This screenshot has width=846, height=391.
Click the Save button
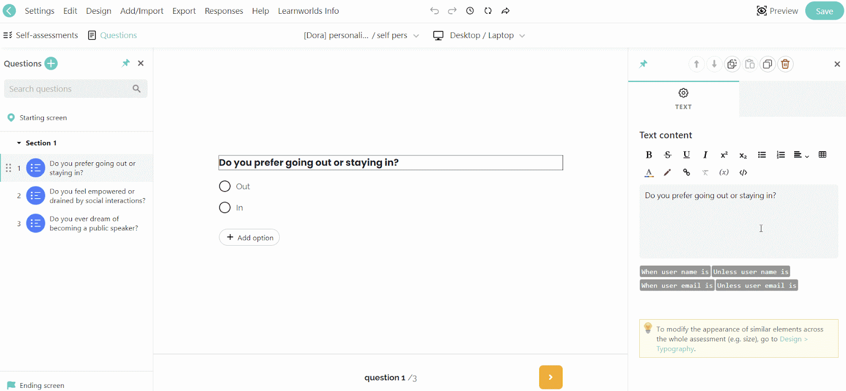[x=824, y=11]
